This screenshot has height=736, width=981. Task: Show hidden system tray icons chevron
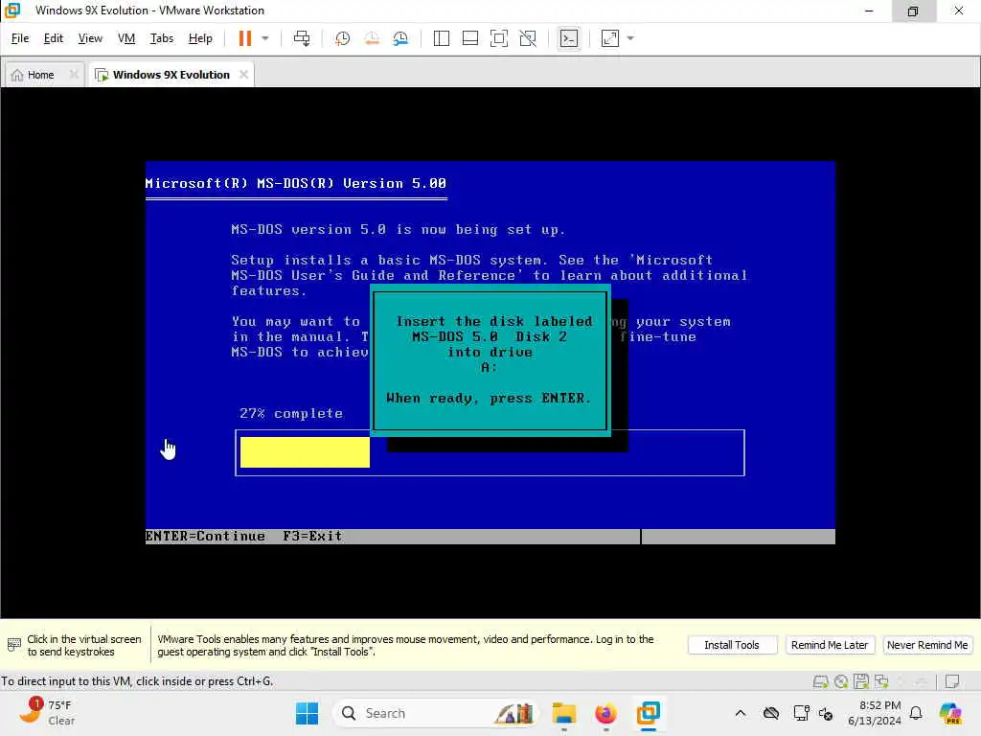click(x=741, y=713)
